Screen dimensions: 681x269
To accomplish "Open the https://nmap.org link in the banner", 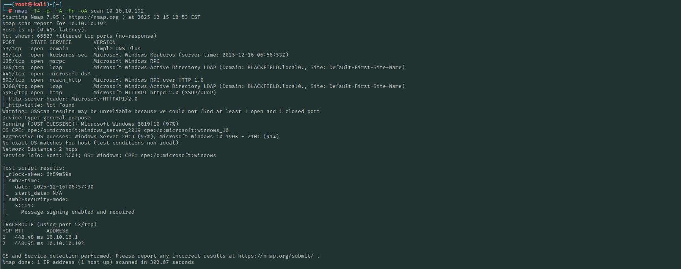I will click(x=93, y=17).
